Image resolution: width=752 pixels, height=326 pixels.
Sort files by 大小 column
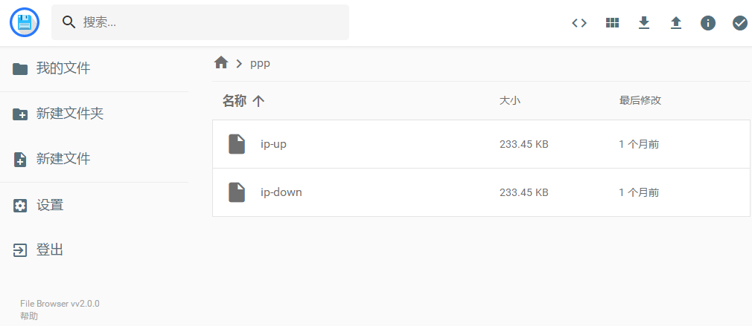510,101
